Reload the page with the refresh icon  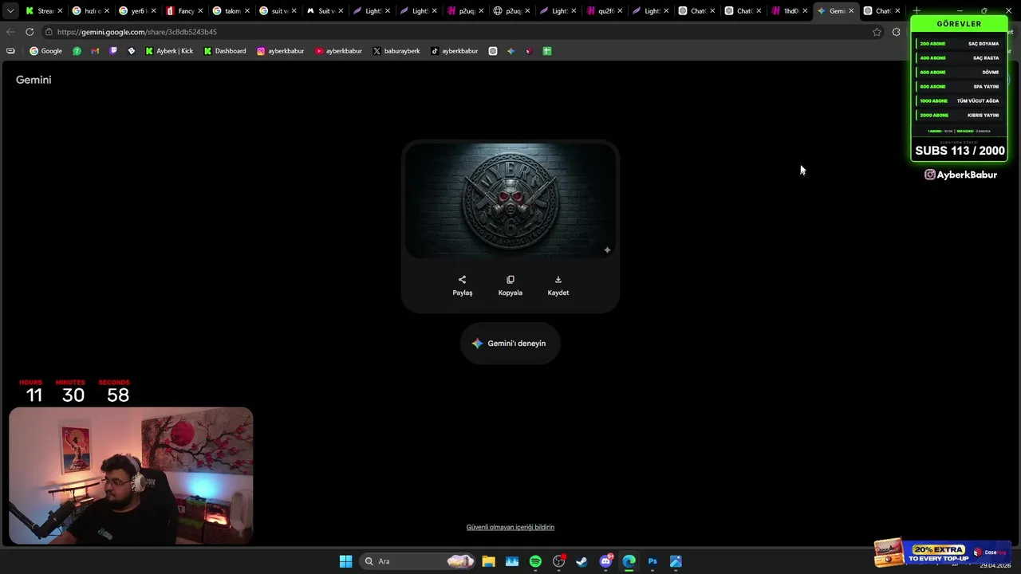[x=30, y=32]
